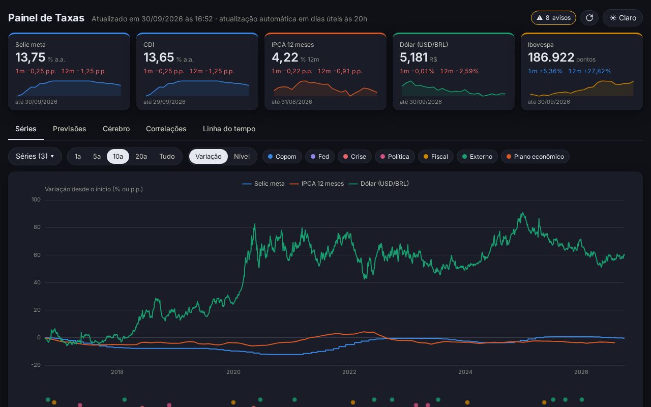Click the 2022 x-axis label
The width and height of the screenshot is (651, 407).
(x=349, y=372)
